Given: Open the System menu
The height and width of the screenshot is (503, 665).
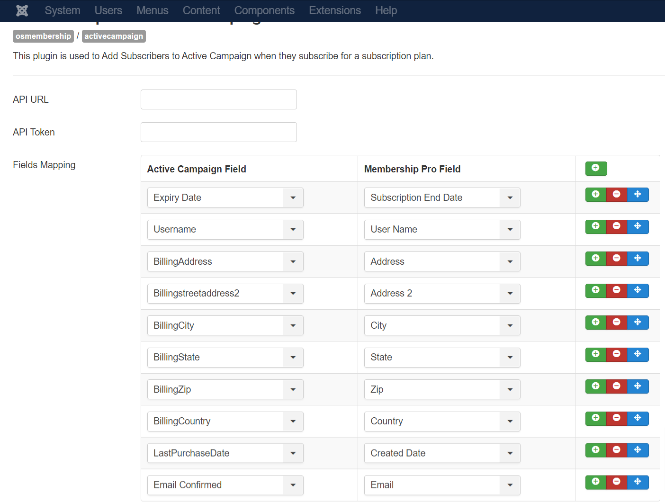Looking at the screenshot, I should [x=63, y=10].
